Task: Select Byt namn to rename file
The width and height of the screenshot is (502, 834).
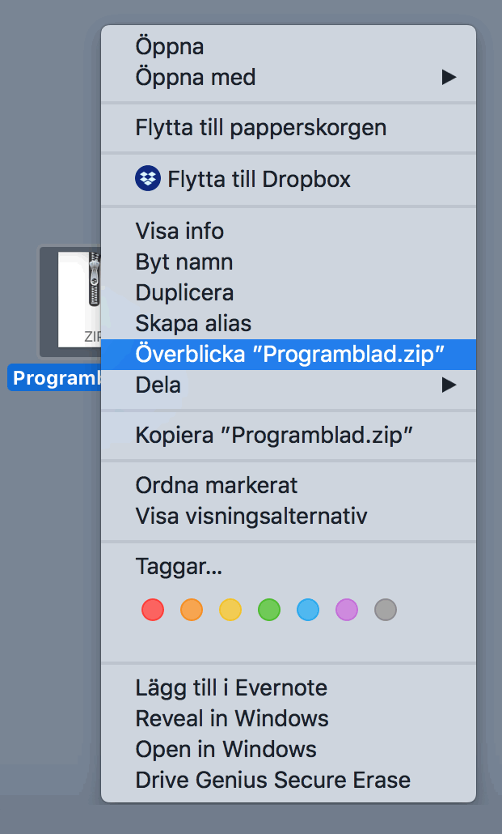Action: point(184,262)
